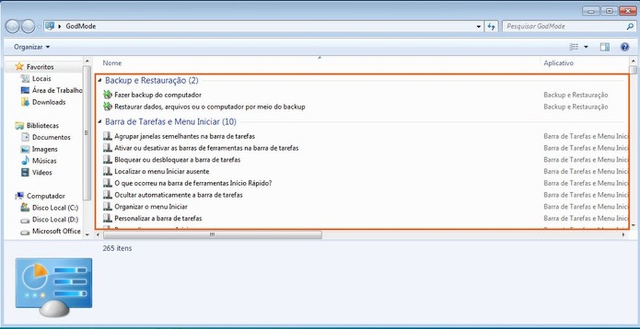
Task: Open the address bar history dropdown
Action: 479,27
